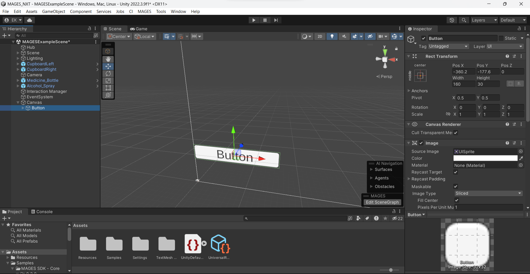Disable the Maskable checkbox
The width and height of the screenshot is (530, 274).
[455, 186]
